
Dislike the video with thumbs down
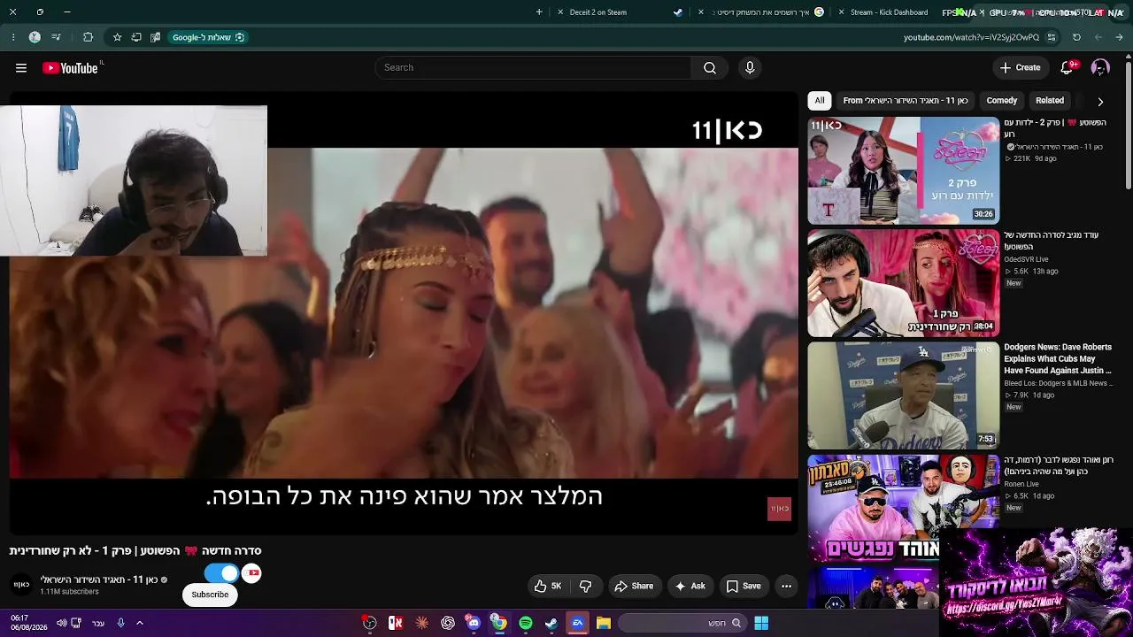point(585,586)
